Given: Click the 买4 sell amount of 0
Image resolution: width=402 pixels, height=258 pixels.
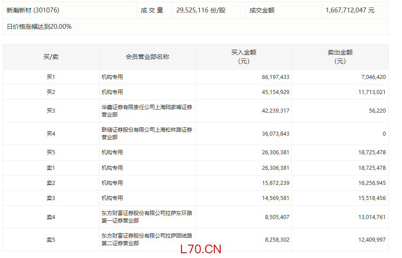Looking at the screenshot, I should pos(384,134).
